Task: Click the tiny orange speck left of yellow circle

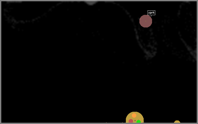Action: point(106,122)
